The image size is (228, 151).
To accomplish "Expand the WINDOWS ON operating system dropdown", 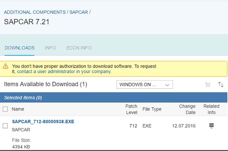I will pos(145,84).
